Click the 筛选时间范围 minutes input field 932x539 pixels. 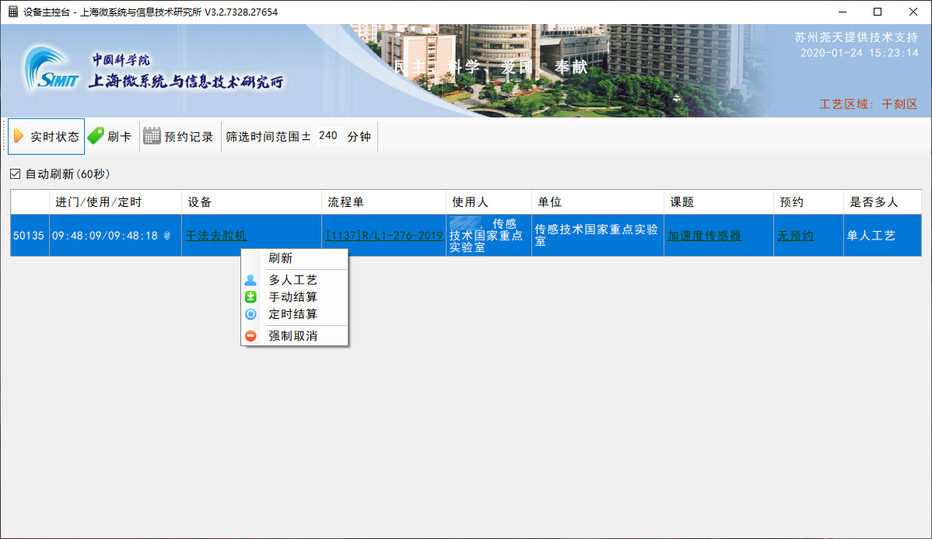tap(328, 136)
